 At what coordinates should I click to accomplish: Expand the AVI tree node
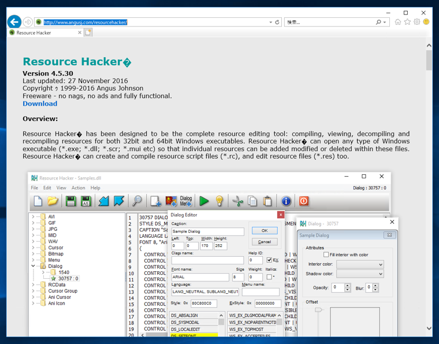[33, 216]
